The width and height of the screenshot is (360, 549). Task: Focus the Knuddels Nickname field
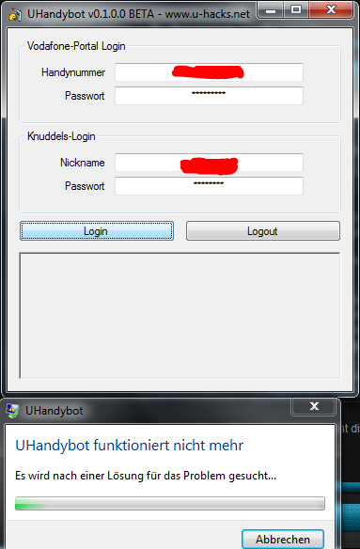pyautogui.click(x=209, y=163)
